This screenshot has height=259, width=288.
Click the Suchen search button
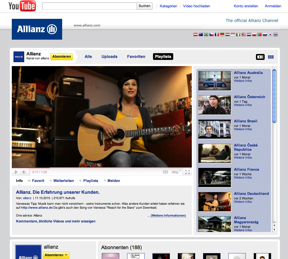[x=144, y=6]
